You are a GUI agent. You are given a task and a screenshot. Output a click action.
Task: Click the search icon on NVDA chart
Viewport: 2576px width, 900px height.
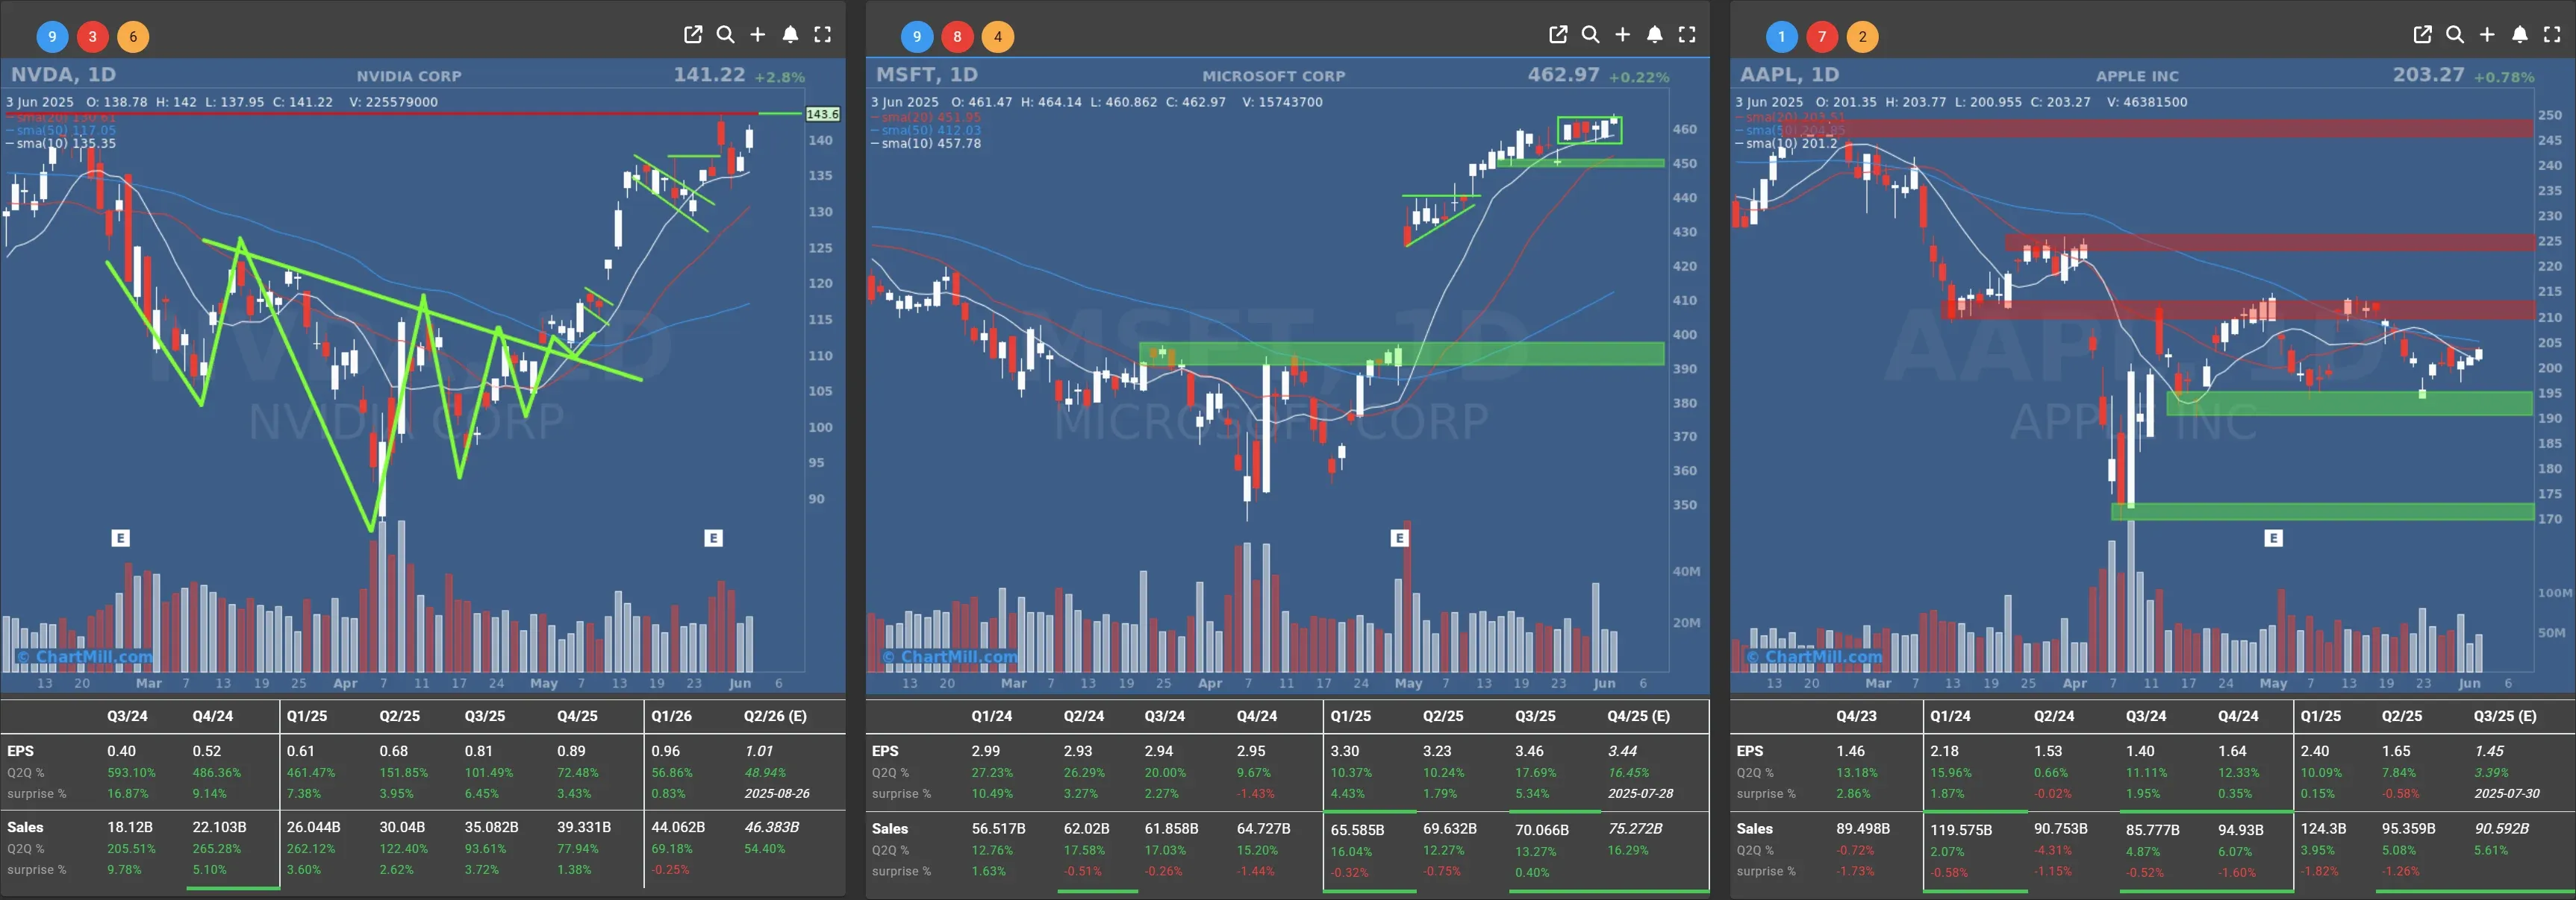(x=726, y=35)
